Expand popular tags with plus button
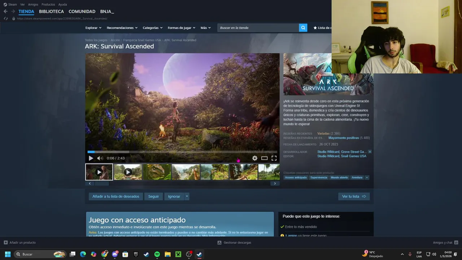The width and height of the screenshot is (462, 260). coord(367,177)
